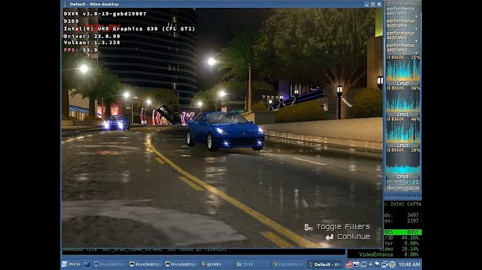482x270 pixels.
Task: Click Toggle Filters in the game overlay
Action: [x=337, y=227]
